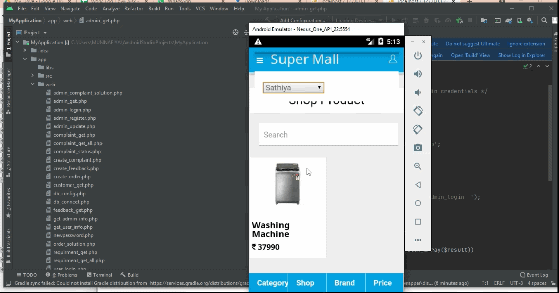Open the Sathiya shop dropdown
Image resolution: width=559 pixels, height=293 pixels.
pyautogui.click(x=294, y=88)
